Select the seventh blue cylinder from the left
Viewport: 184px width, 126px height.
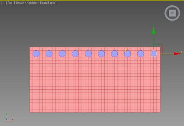pyautogui.click(x=115, y=54)
